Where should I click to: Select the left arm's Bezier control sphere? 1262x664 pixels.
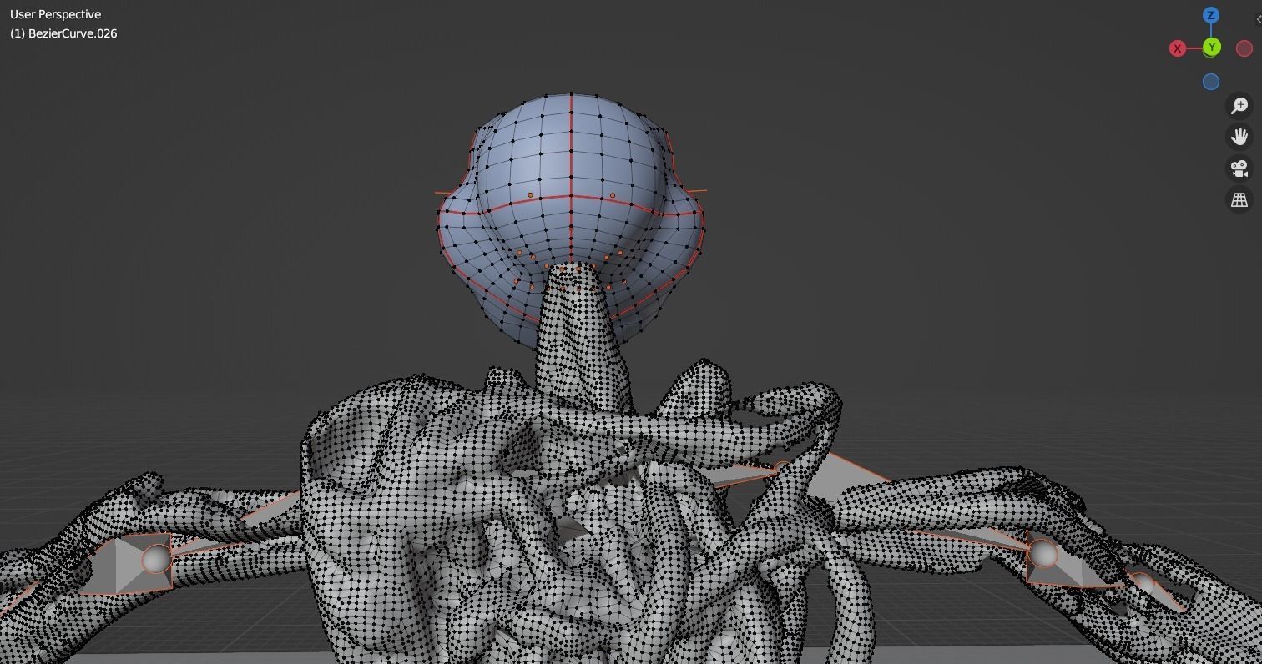[156, 557]
